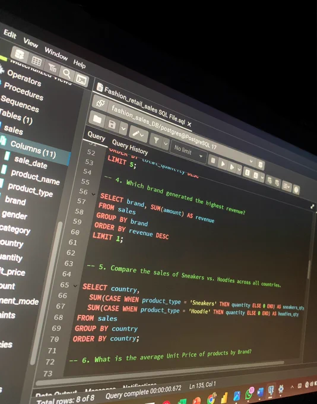Click the connection status icon beside fashion_sales_DB
Image resolution: width=317 pixels, height=404 pixels.
tap(100, 103)
